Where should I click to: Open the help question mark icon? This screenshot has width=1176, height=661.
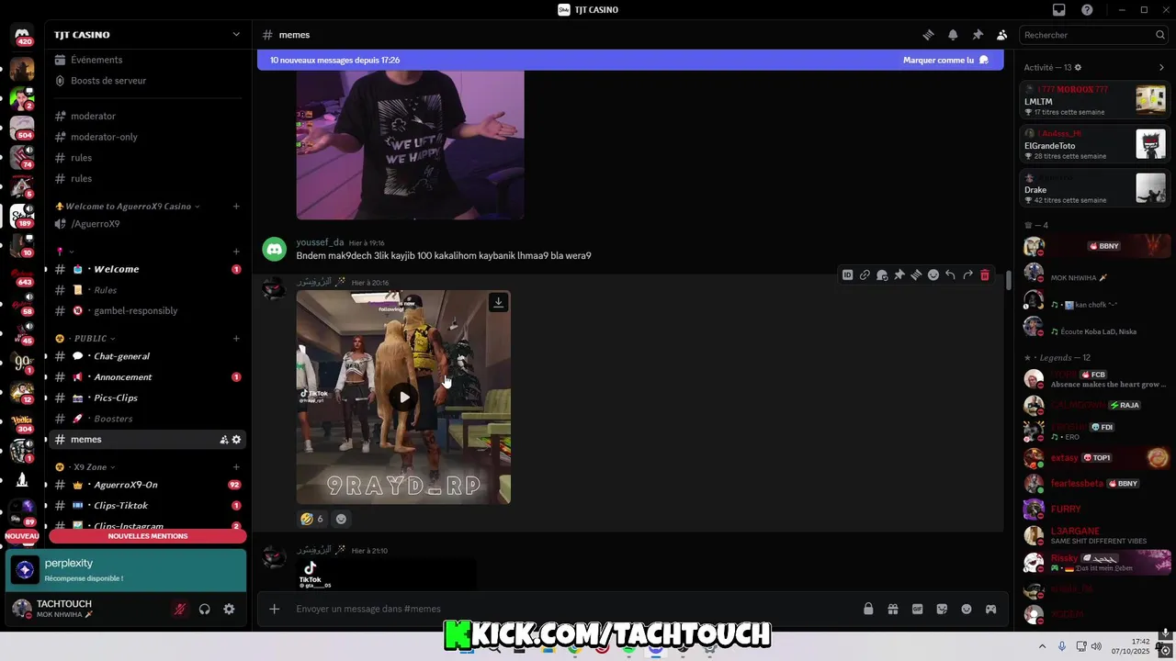(x=1088, y=10)
